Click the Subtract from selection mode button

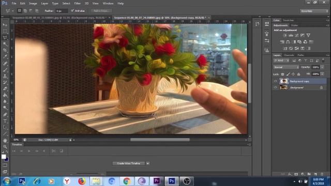31,10
